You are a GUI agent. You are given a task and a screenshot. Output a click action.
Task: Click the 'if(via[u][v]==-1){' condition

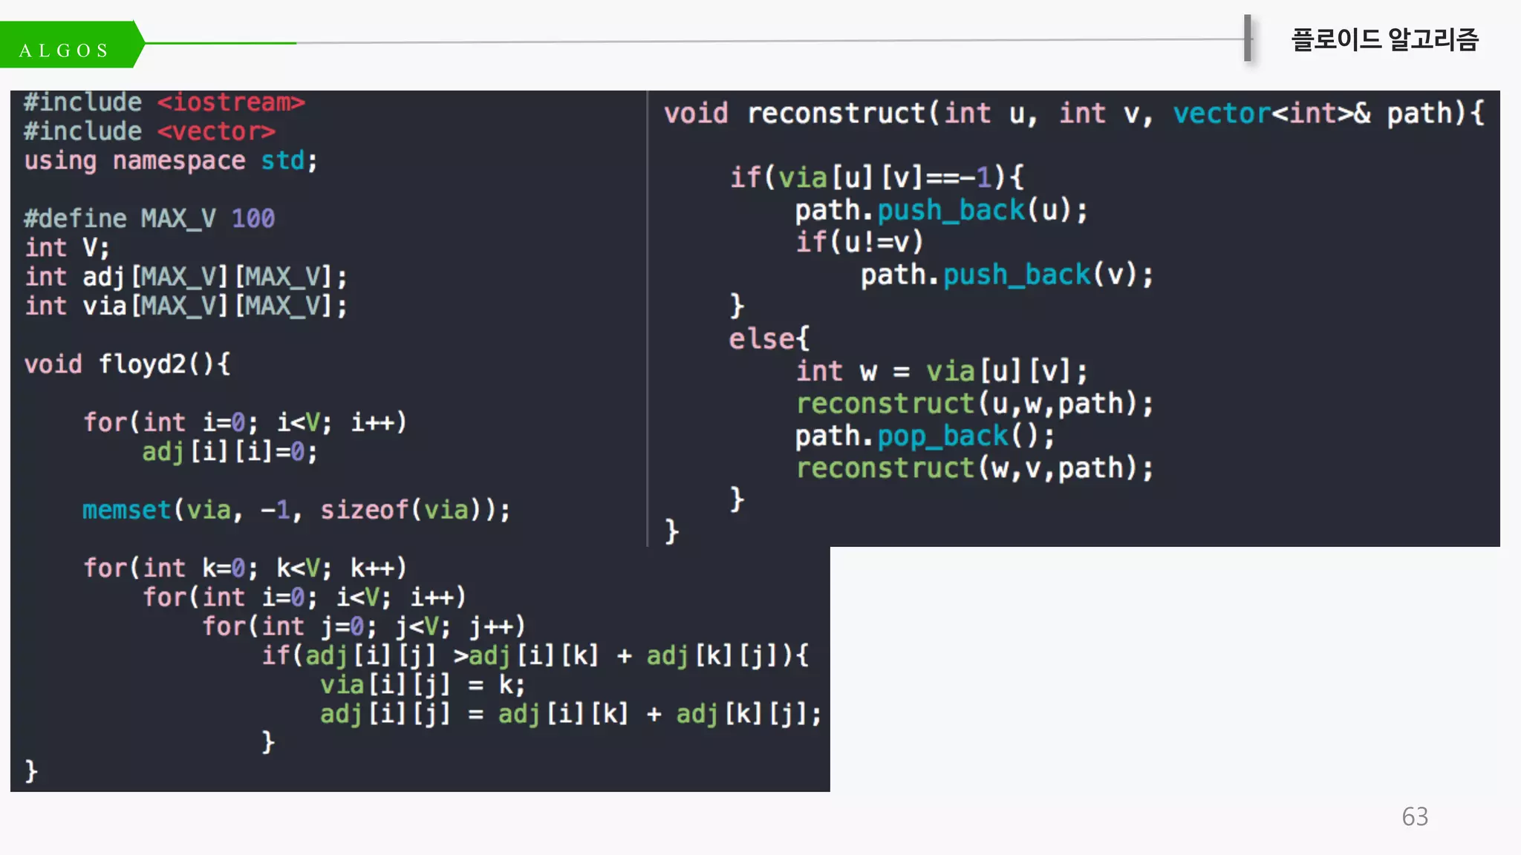(x=876, y=177)
